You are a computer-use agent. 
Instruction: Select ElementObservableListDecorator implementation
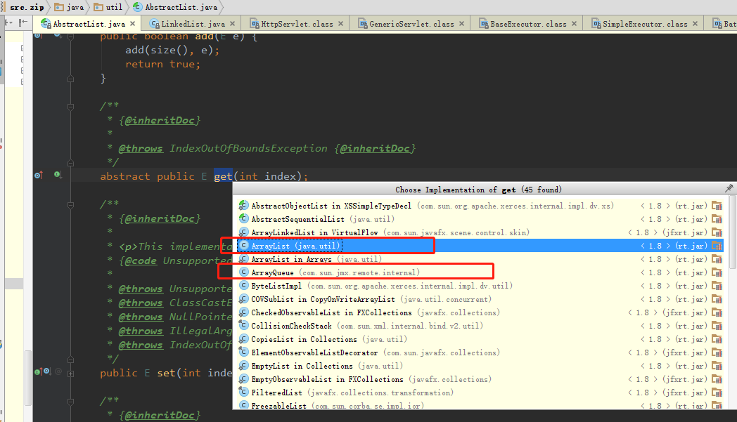pyautogui.click(x=480, y=352)
